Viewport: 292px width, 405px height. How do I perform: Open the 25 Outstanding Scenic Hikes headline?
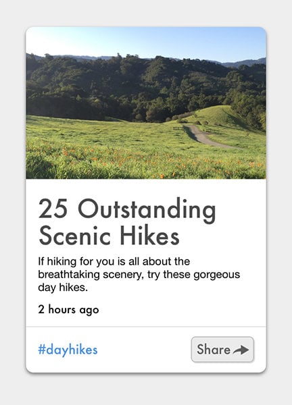[x=127, y=222]
